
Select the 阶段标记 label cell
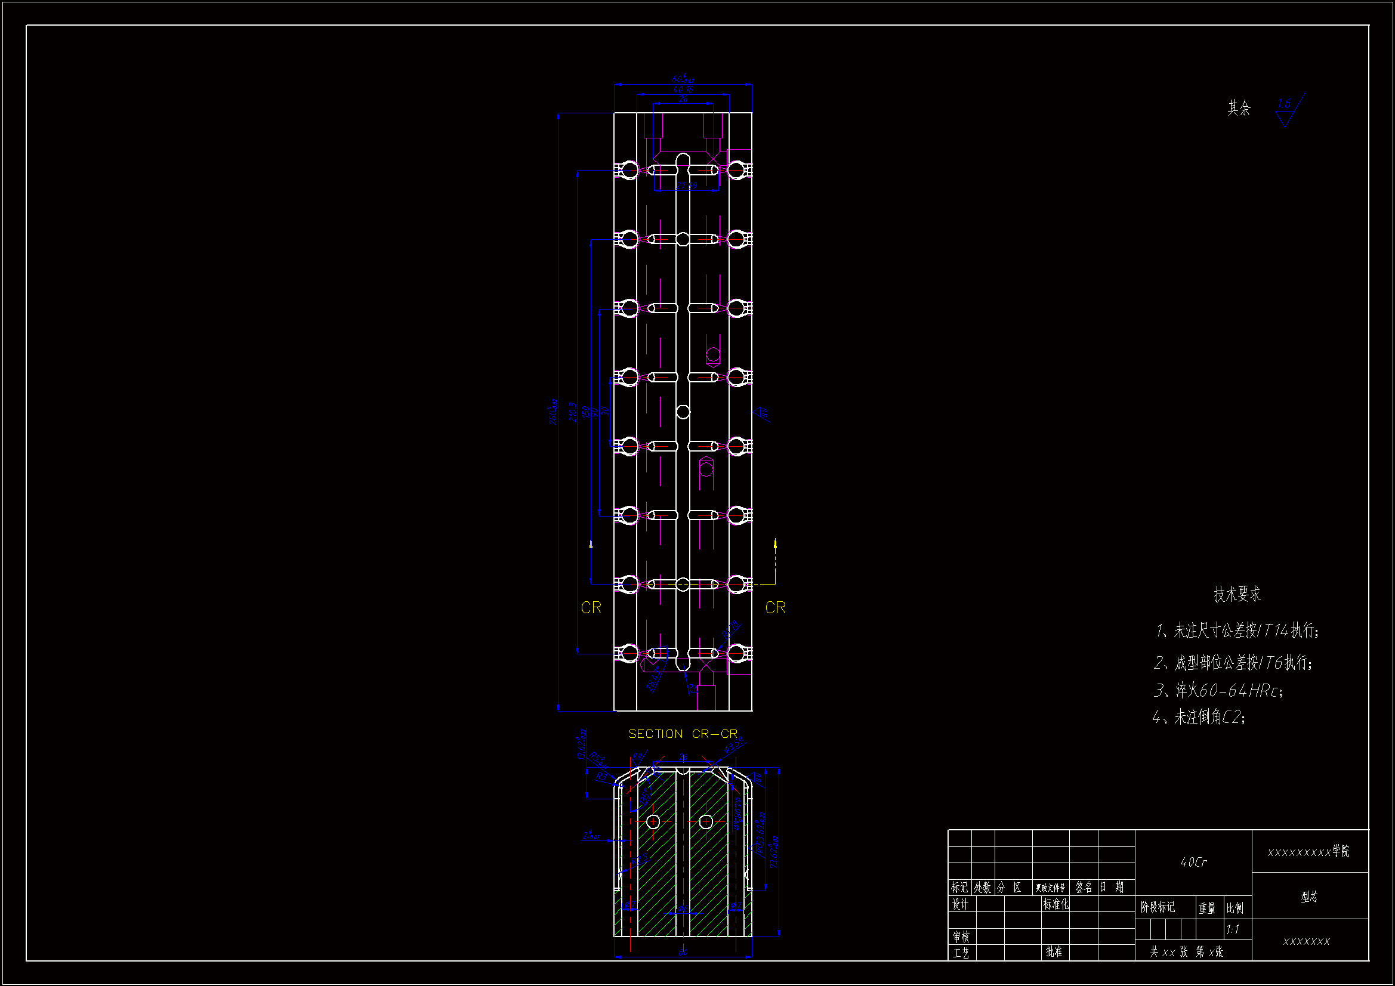pos(1158,907)
